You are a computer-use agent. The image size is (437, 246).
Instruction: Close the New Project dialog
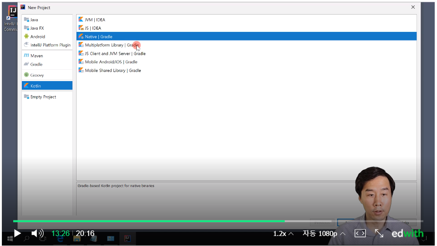coord(413,7)
